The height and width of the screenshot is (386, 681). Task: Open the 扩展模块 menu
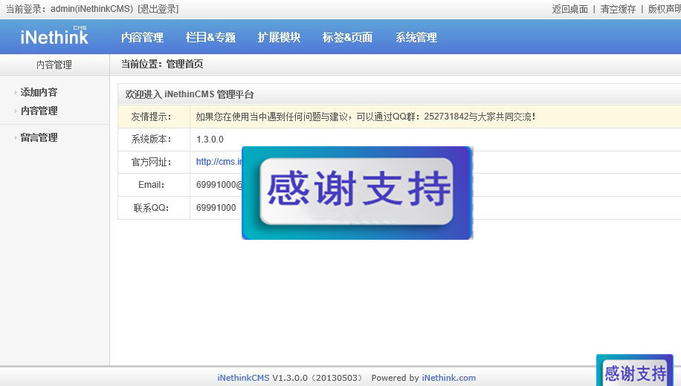click(x=279, y=37)
